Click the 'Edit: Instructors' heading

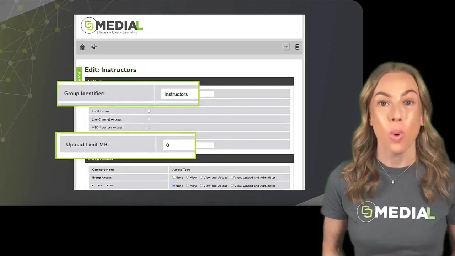point(111,70)
